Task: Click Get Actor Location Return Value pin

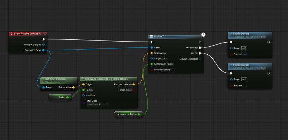Action: 73,87
